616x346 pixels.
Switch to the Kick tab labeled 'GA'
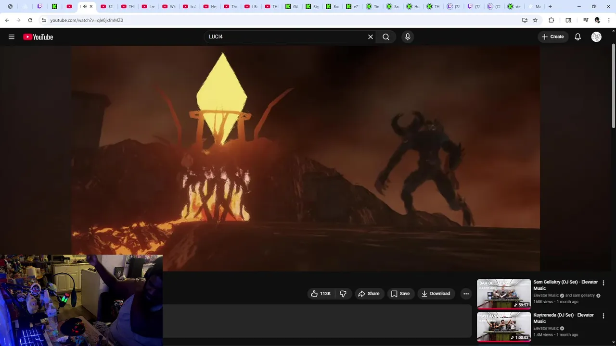[x=292, y=7]
